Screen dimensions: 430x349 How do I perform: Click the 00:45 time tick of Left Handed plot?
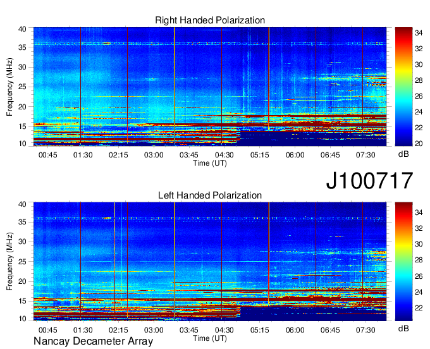pos(47,330)
